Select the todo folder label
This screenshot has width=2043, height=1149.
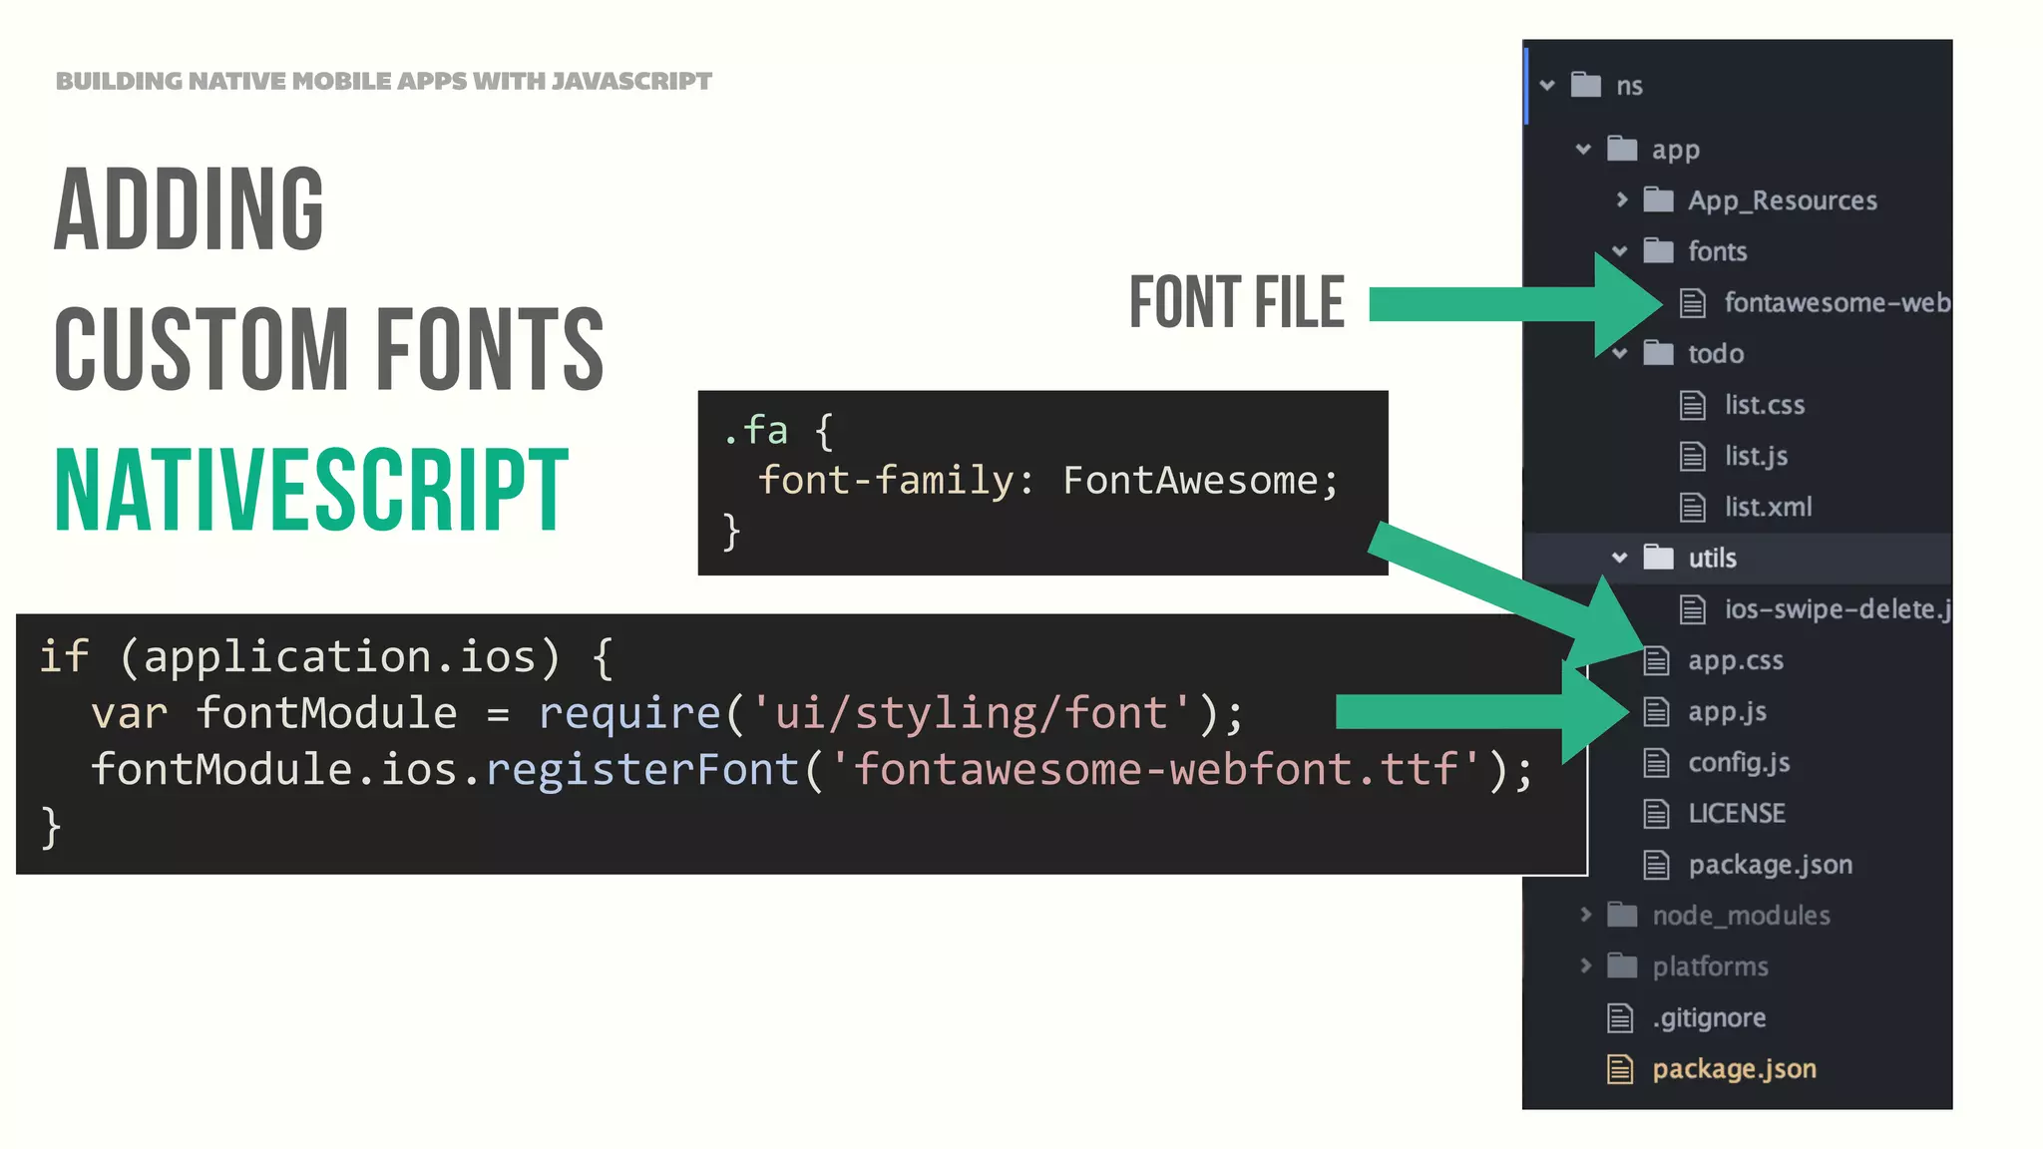[x=1716, y=353]
